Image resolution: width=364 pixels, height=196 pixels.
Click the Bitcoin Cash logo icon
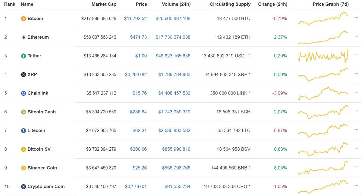23,112
